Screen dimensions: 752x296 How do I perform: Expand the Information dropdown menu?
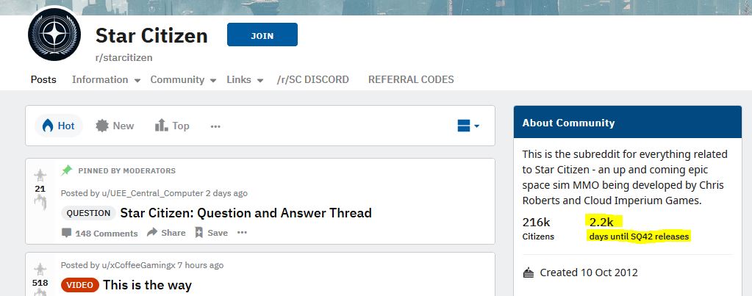click(x=106, y=79)
